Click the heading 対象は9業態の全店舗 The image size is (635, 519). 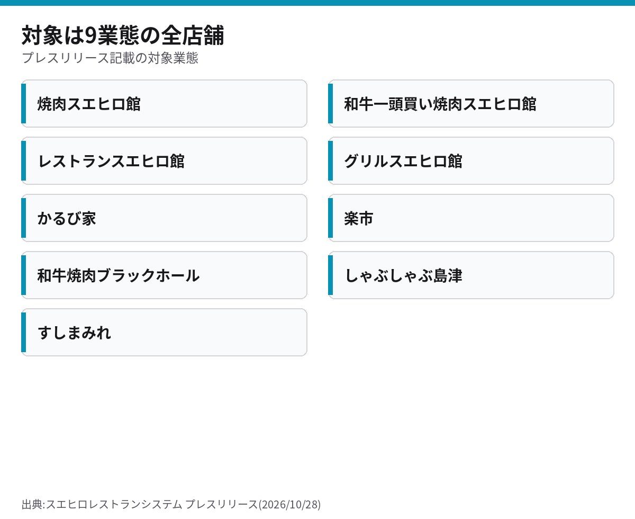123,35
